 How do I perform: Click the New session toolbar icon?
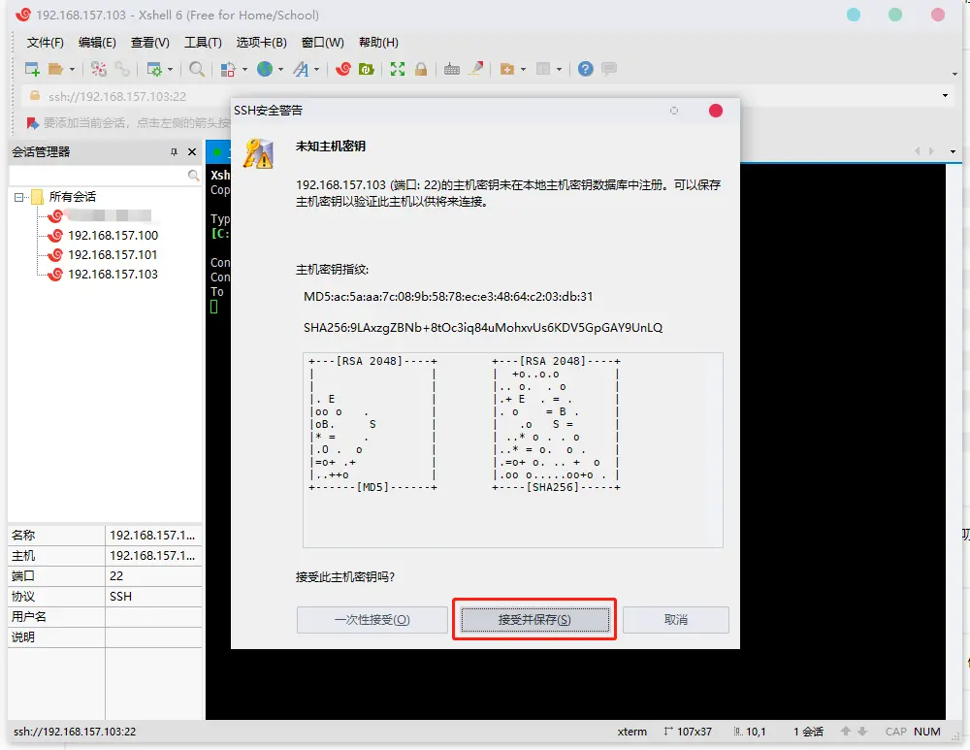(x=32, y=69)
